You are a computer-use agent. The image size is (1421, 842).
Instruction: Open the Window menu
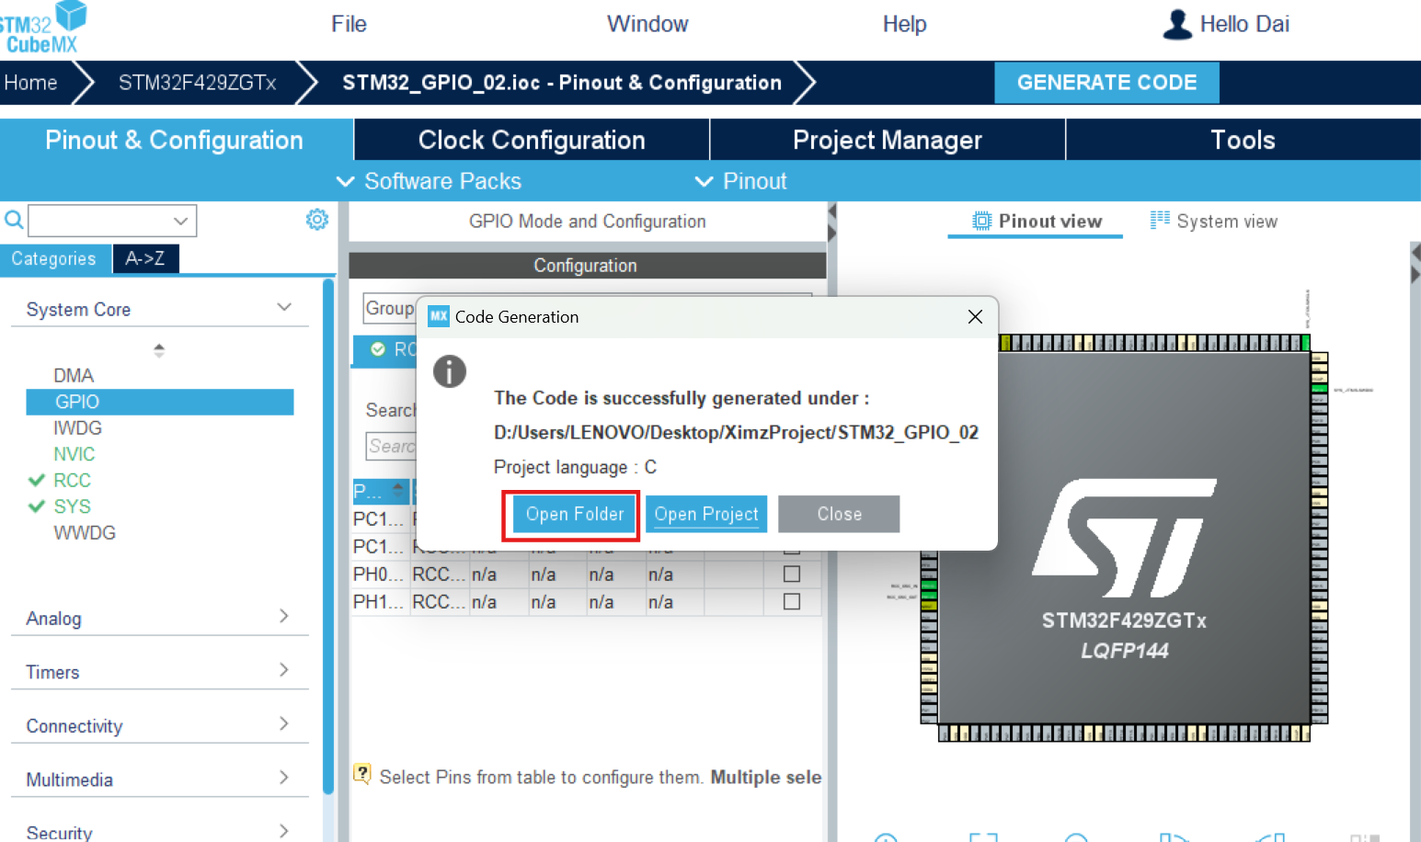click(x=647, y=24)
